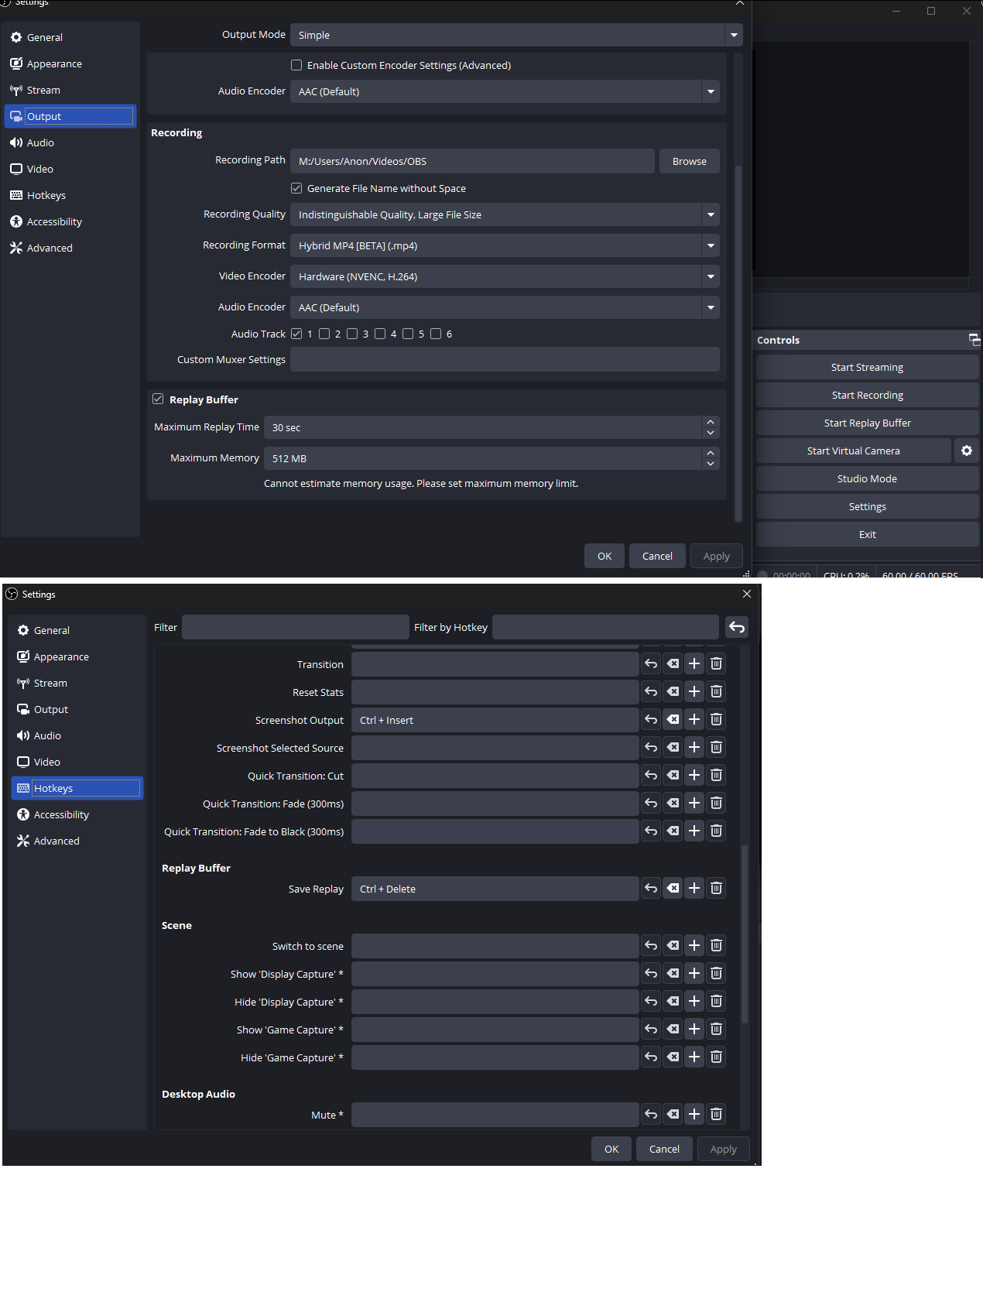Image resolution: width=983 pixels, height=1316 pixels.
Task: Decrease Maximum Memory value
Action: (x=711, y=464)
